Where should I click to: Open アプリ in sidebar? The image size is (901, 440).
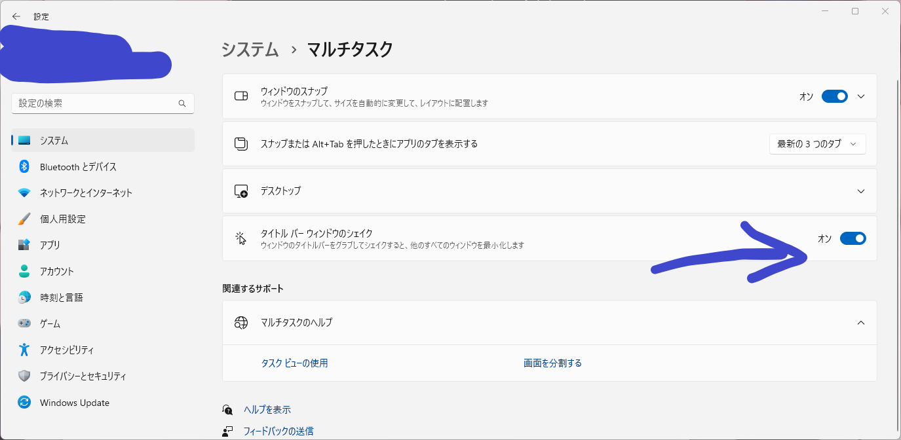(103, 246)
